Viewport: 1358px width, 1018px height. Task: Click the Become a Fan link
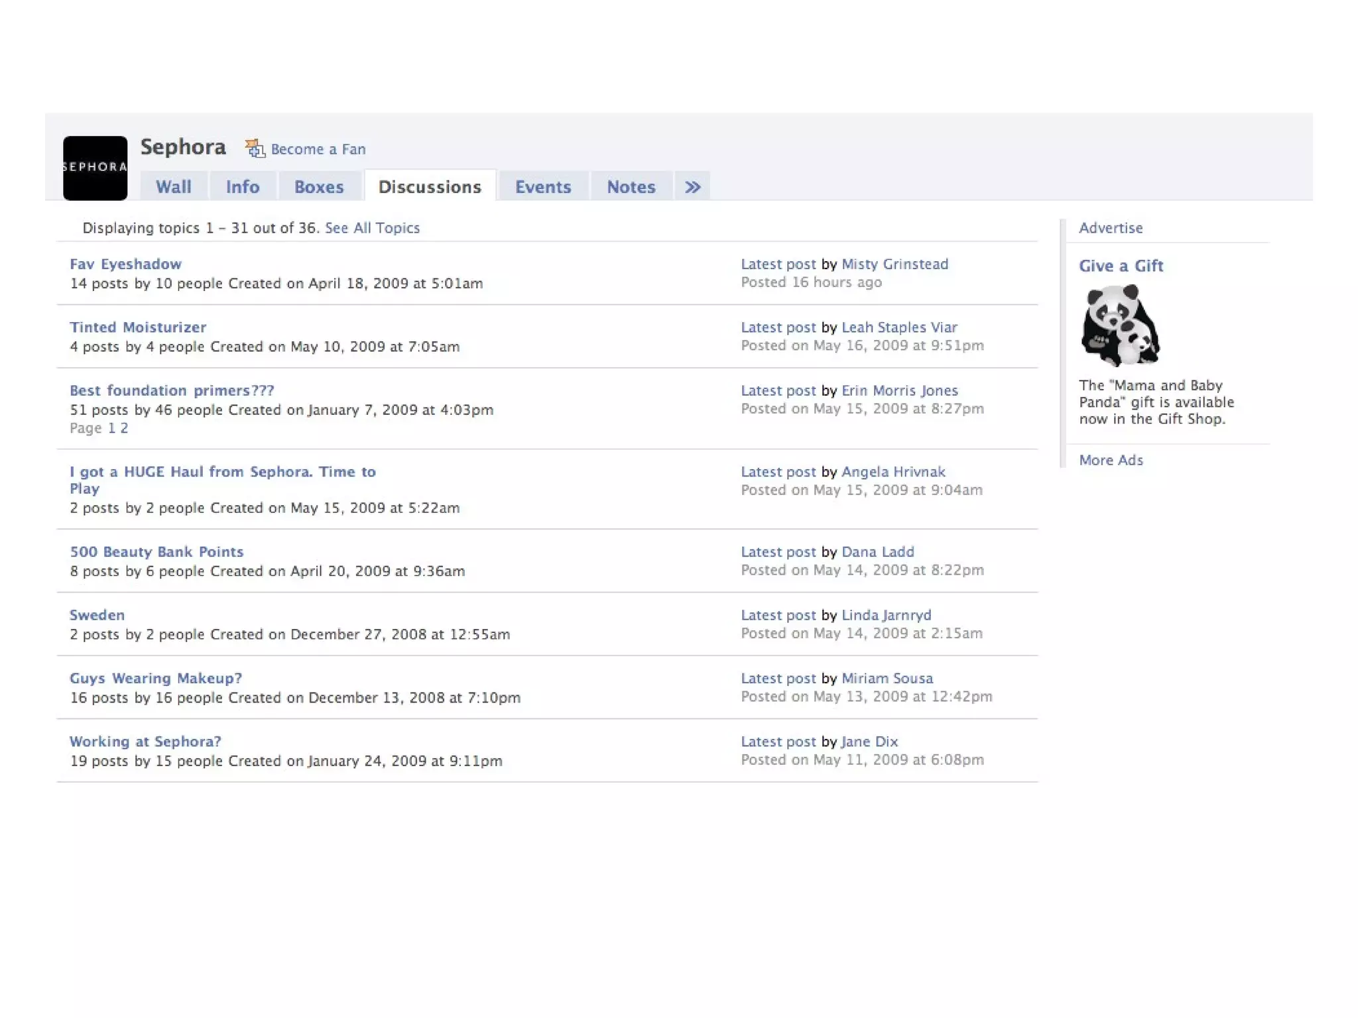[318, 149]
